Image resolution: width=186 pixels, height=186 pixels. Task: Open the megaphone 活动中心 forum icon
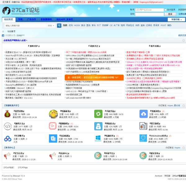[53, 156]
